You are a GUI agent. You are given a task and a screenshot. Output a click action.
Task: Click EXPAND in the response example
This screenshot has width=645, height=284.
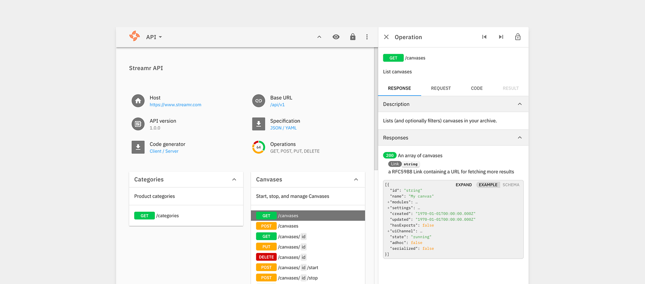click(x=464, y=185)
